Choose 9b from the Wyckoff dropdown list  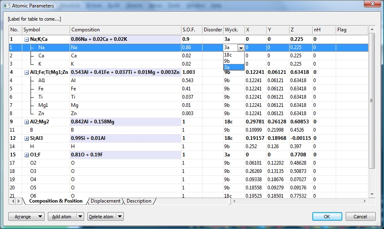pos(228,61)
